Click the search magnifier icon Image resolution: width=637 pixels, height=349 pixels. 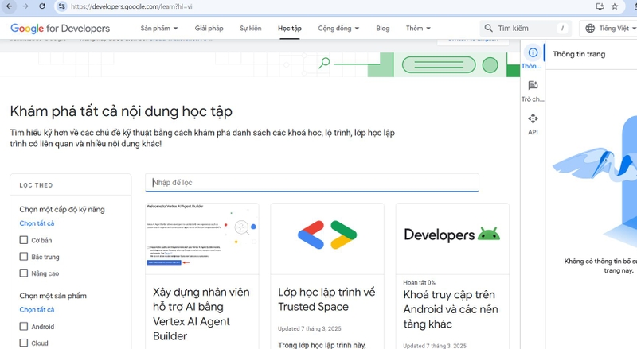(x=488, y=28)
